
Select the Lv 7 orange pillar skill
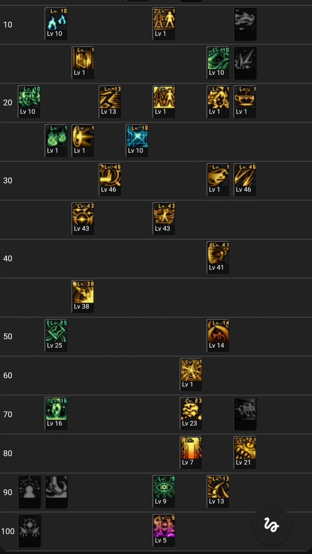(191, 453)
